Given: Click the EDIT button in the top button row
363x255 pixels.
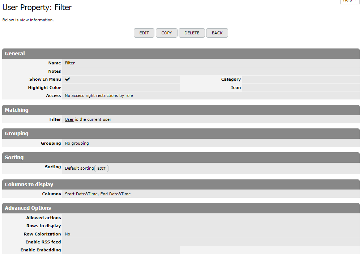Looking at the screenshot, I should [x=144, y=33].
